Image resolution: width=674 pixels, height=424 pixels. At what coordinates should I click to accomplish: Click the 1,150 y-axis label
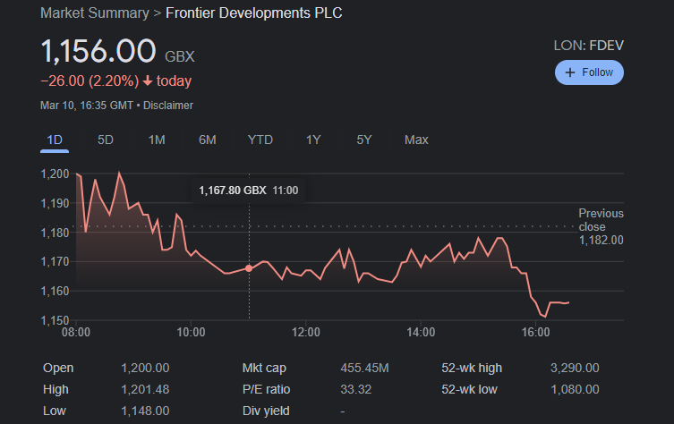[55, 320]
